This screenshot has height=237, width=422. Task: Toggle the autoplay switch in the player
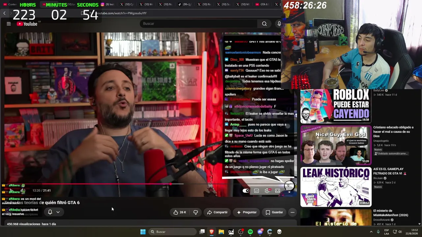click(x=246, y=191)
